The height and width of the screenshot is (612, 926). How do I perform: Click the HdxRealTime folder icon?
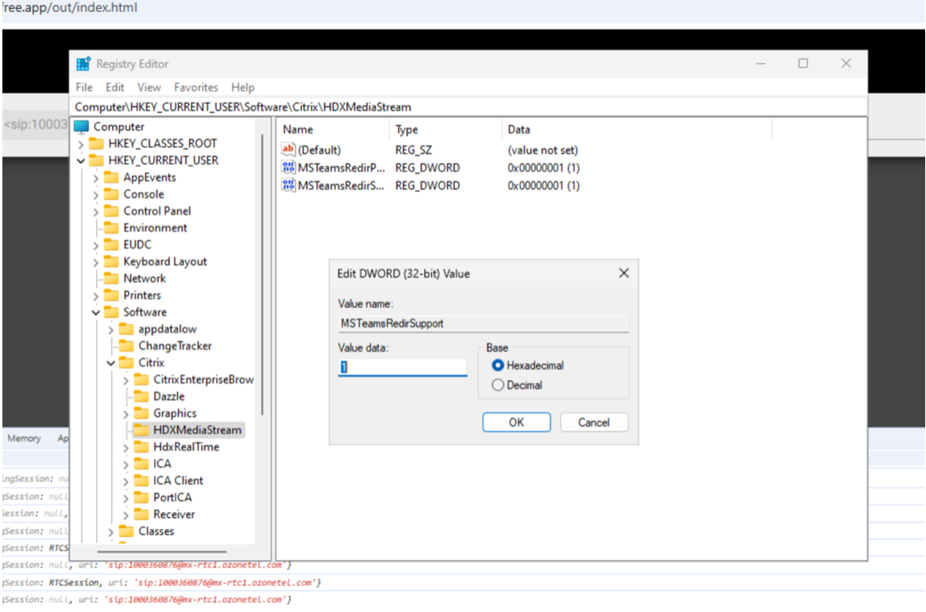click(141, 447)
